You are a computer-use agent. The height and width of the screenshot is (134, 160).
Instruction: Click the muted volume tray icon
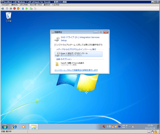tap(133, 127)
